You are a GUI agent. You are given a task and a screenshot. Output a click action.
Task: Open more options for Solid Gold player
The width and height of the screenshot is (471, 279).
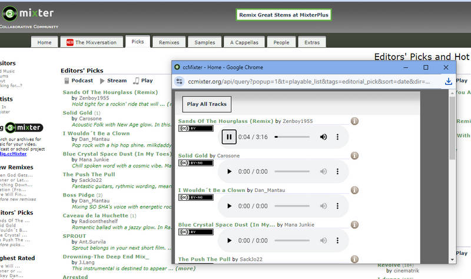(x=337, y=172)
